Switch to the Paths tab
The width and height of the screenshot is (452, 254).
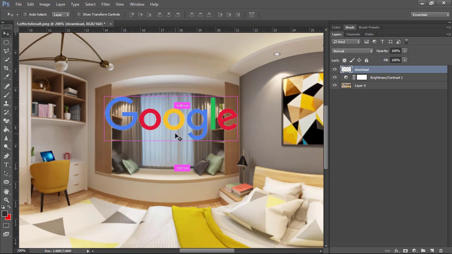click(369, 34)
